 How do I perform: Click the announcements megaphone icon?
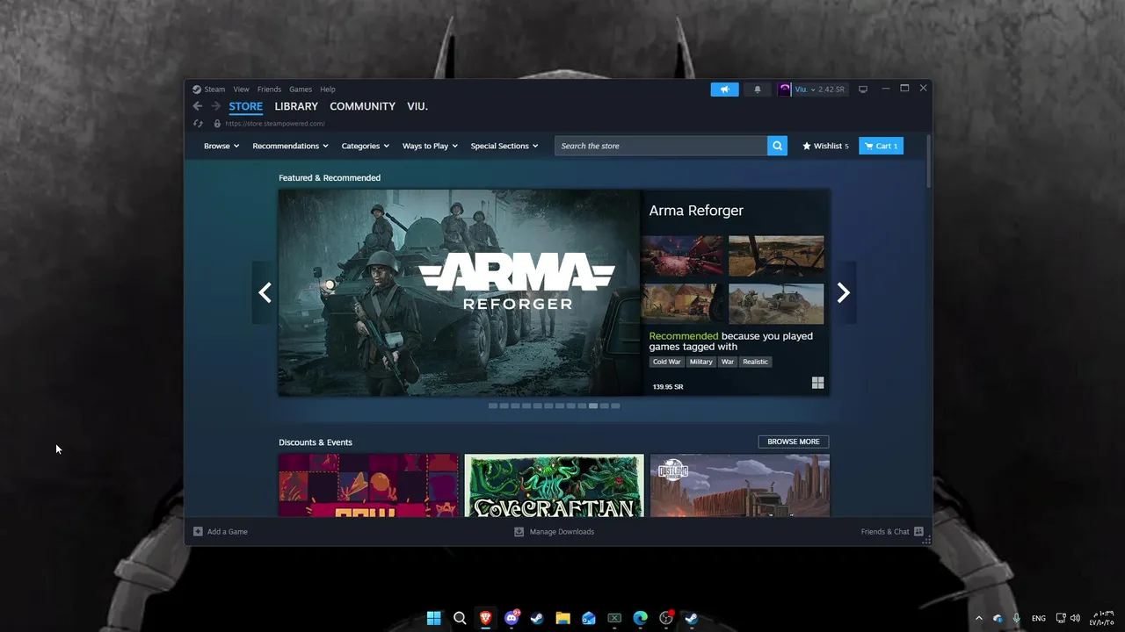pos(724,90)
